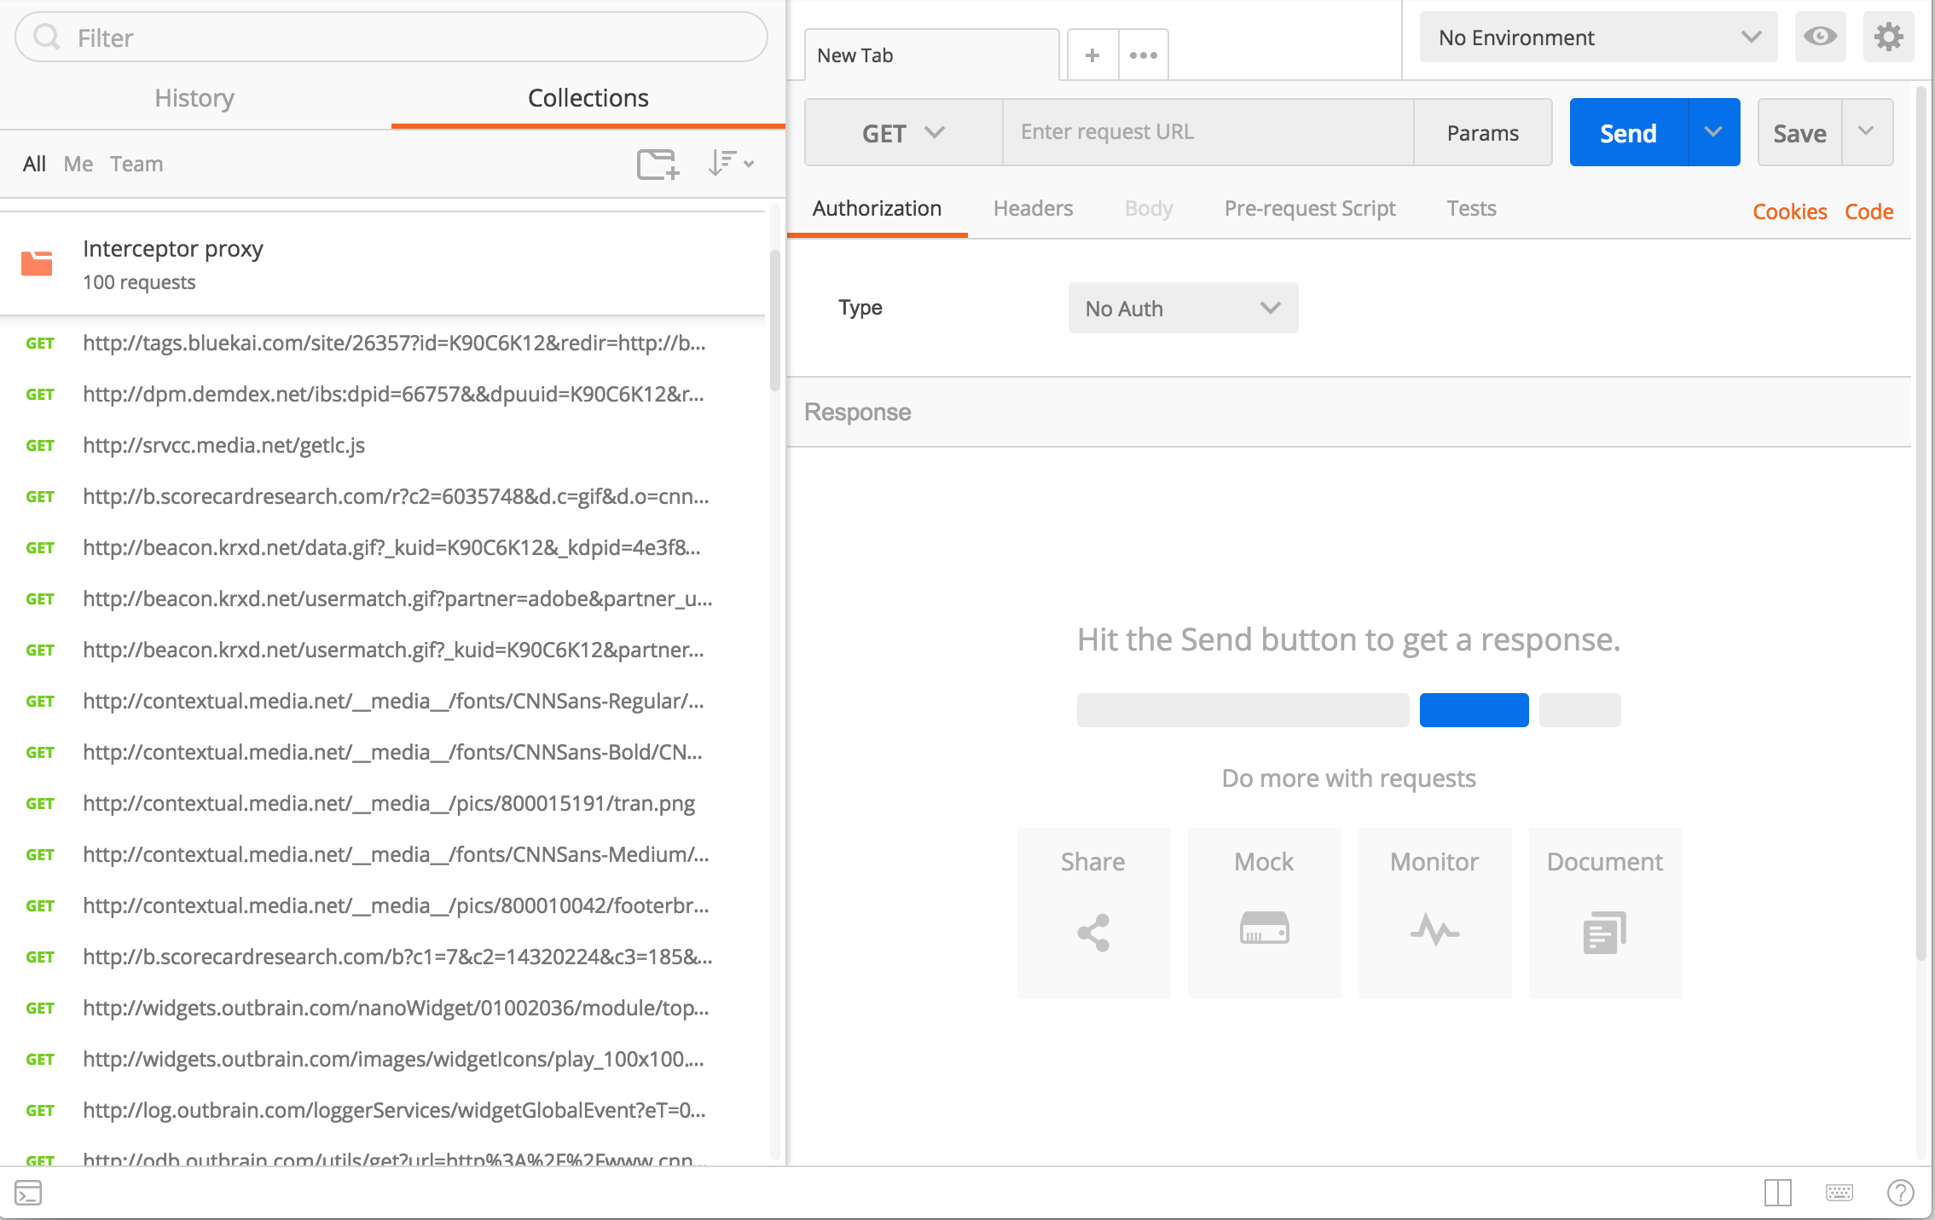Click the environment quick look eye icon
This screenshot has width=1935, height=1220.
click(x=1820, y=37)
